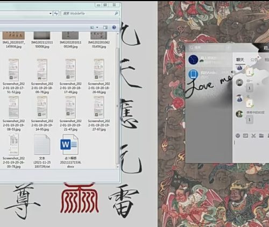Select Screenshot_2022-01-19-20-26-00-78.jpg thumbnail
The width and height of the screenshot is (269, 227).
pyautogui.click(x=13, y=144)
